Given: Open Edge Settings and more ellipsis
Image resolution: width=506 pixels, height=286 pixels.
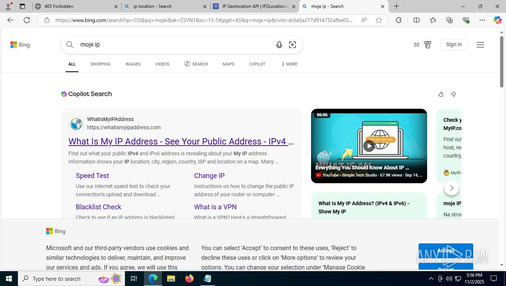Looking at the screenshot, I should point(482,20).
